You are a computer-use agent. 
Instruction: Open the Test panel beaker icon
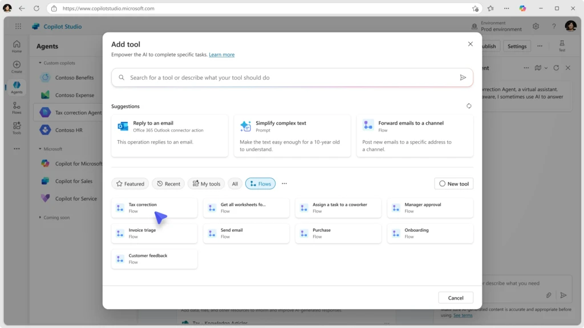562,43
